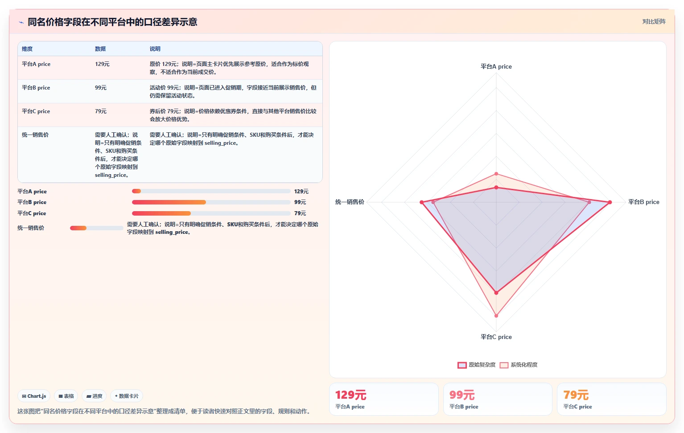Click the 平台A price radar axis label
The image size is (684, 433).
click(x=496, y=66)
